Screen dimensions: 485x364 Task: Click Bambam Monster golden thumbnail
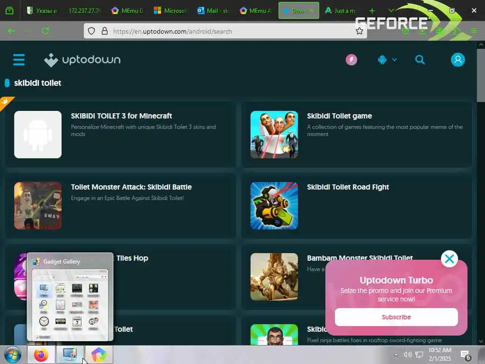[274, 277]
